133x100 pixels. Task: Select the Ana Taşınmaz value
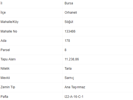click(x=75, y=87)
